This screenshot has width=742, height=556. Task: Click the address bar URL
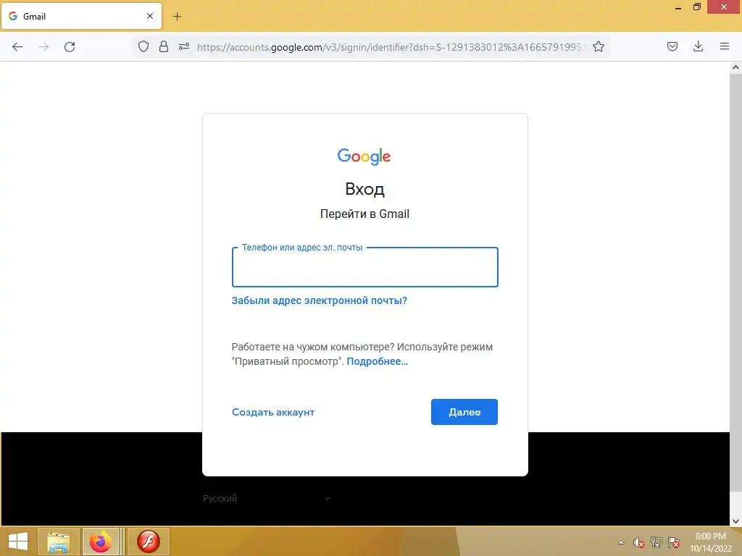click(x=391, y=47)
